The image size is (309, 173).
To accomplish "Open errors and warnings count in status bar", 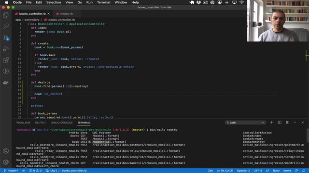I will (35, 171).
